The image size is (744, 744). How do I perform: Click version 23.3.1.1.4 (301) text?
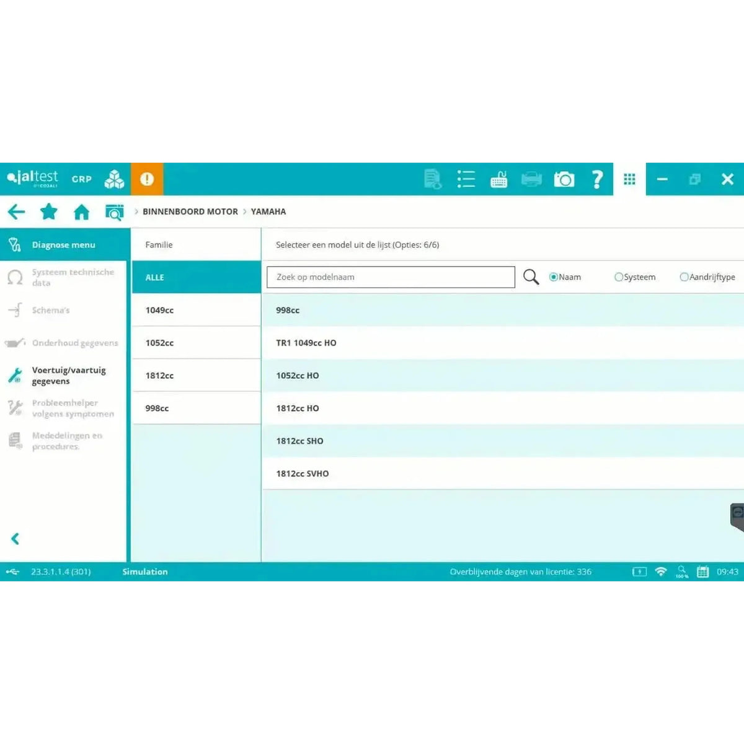click(61, 572)
